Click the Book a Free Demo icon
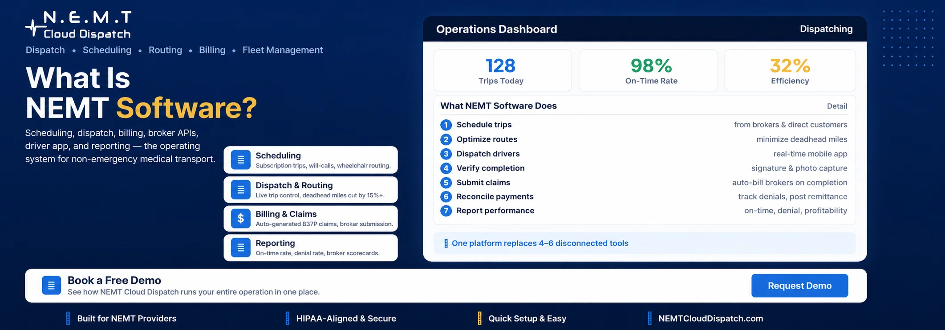This screenshot has height=330, width=945. pos(51,285)
